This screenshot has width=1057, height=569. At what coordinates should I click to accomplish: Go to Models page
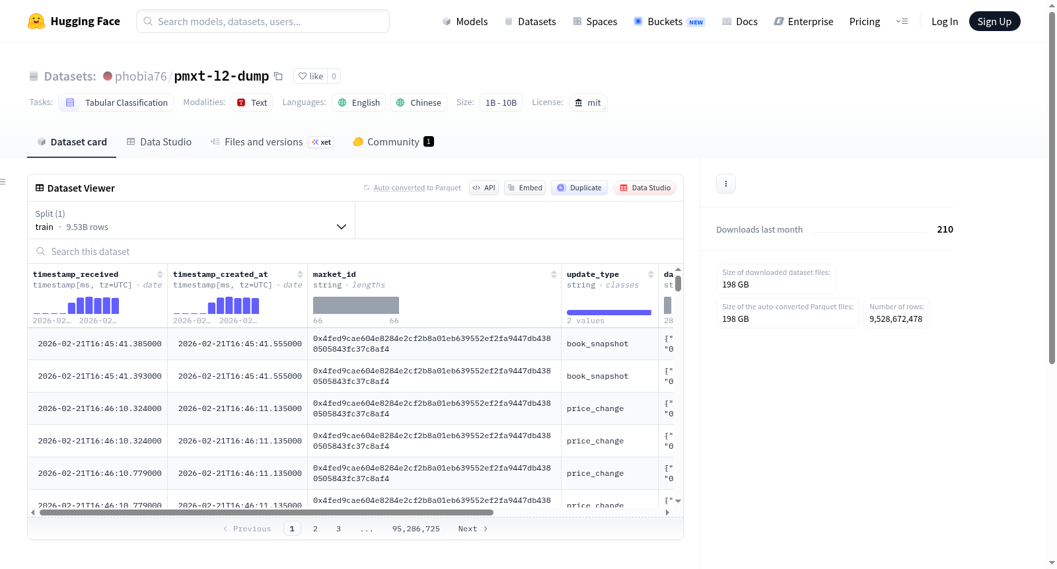(465, 22)
